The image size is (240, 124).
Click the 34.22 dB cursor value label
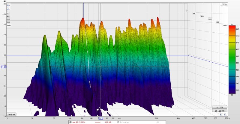(3, 67)
